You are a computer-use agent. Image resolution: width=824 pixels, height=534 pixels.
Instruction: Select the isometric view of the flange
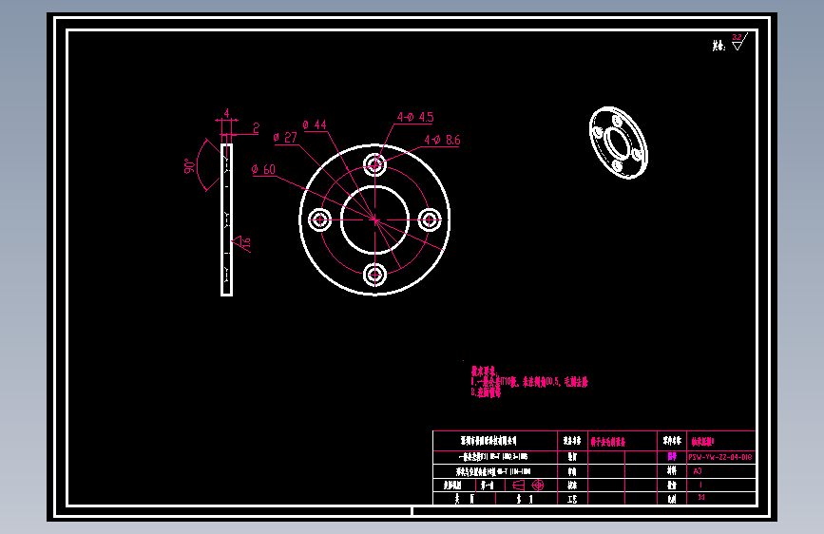tap(619, 143)
